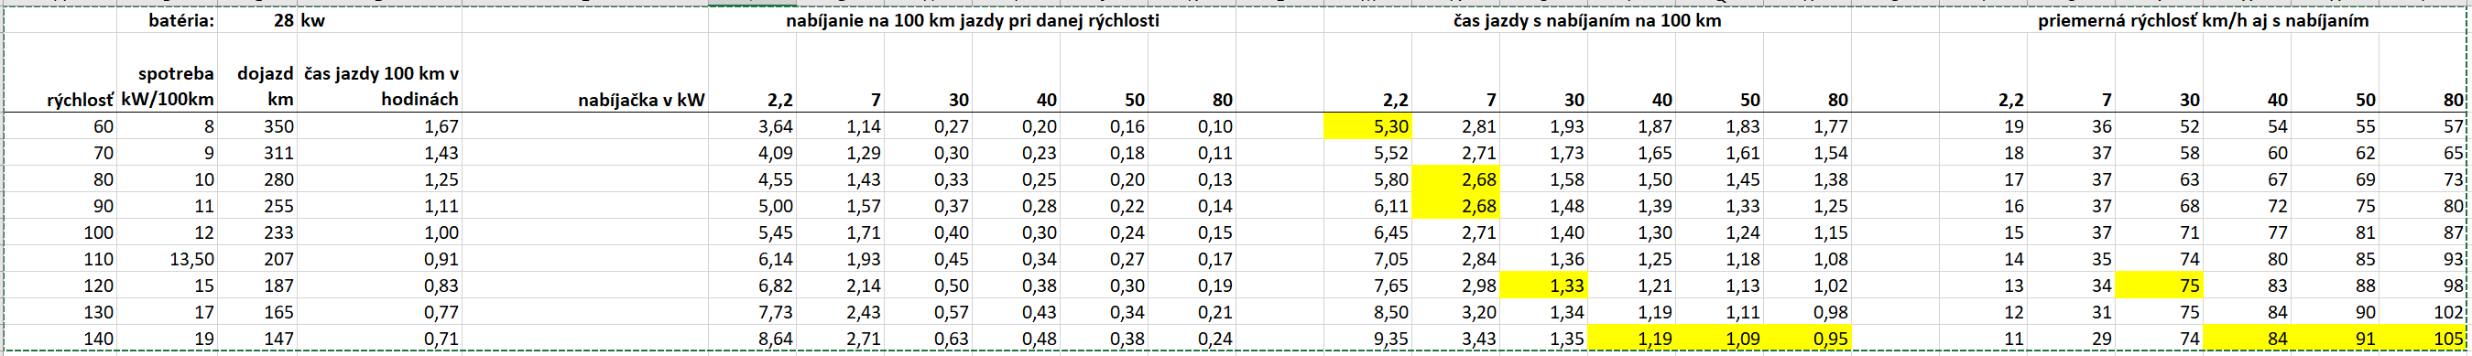The image size is (2472, 356).
Task: Select the total time cell 8,50
Action: point(1367,312)
